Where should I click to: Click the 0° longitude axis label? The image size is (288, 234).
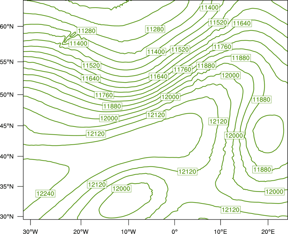pyautogui.click(x=175, y=231)
